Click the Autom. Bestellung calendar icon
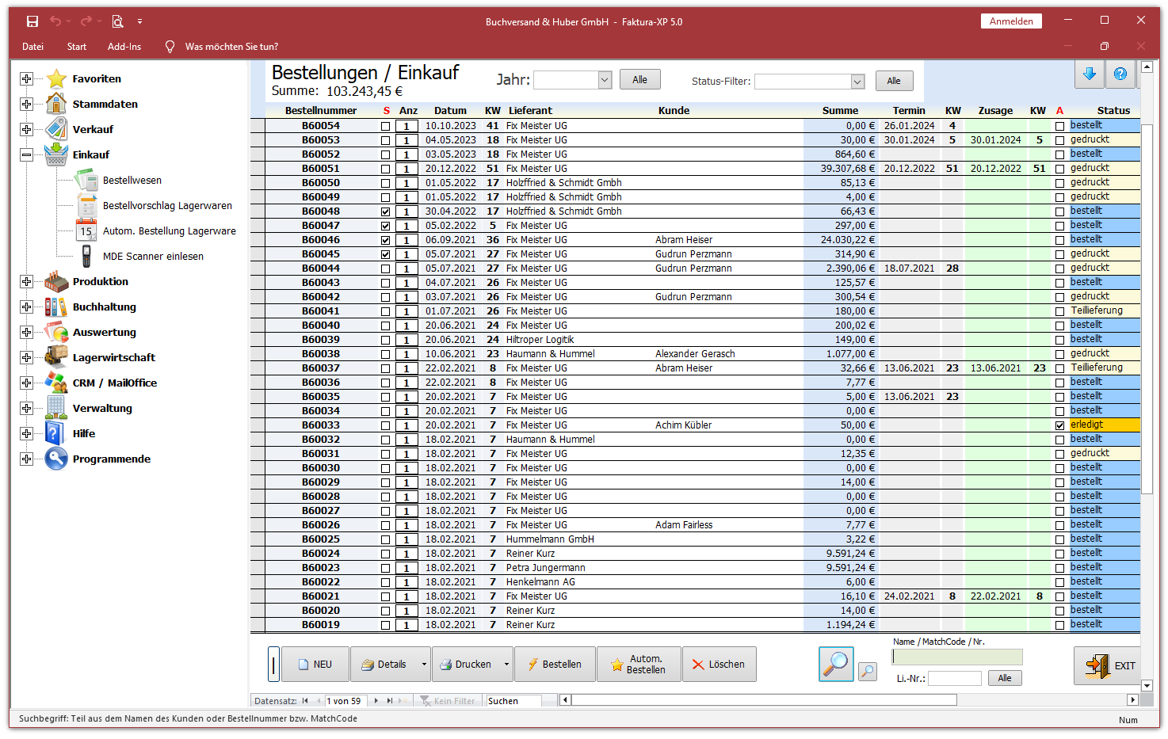The image size is (1168, 739). click(x=86, y=230)
